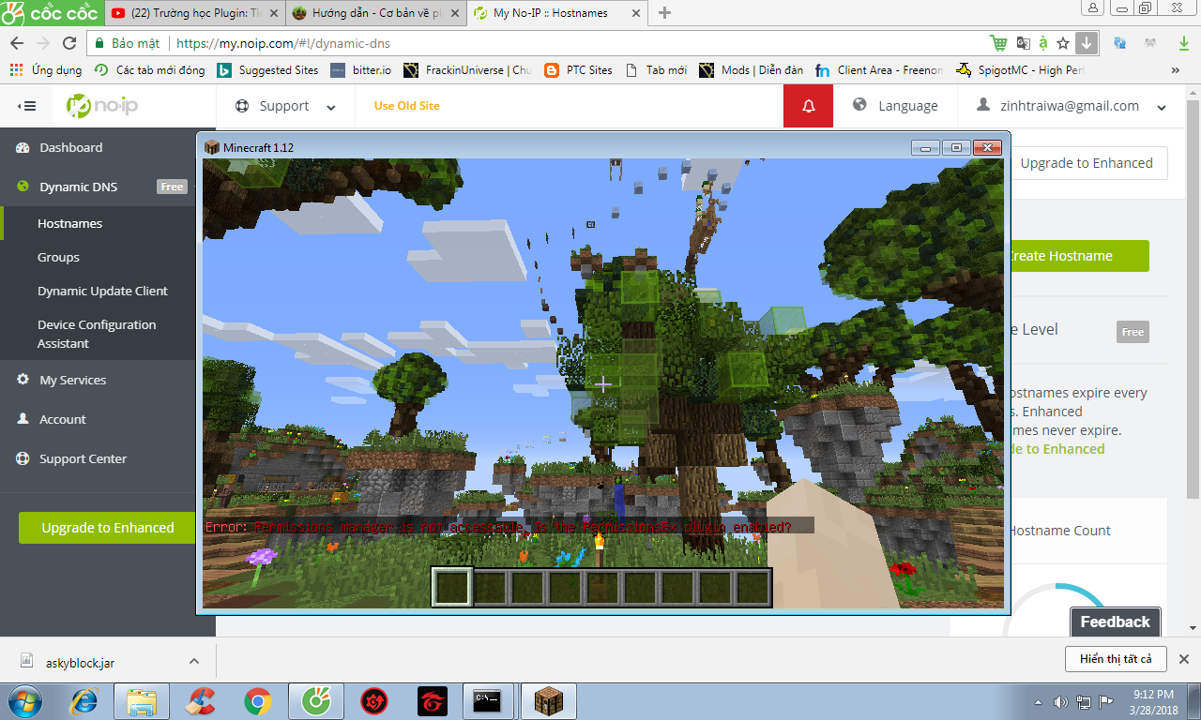Expand the askyblock.jar download options arrow
This screenshot has width=1201, height=720.
(x=194, y=661)
